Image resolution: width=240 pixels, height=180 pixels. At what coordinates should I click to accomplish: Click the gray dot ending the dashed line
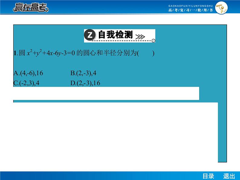pyautogui.click(x=153, y=41)
